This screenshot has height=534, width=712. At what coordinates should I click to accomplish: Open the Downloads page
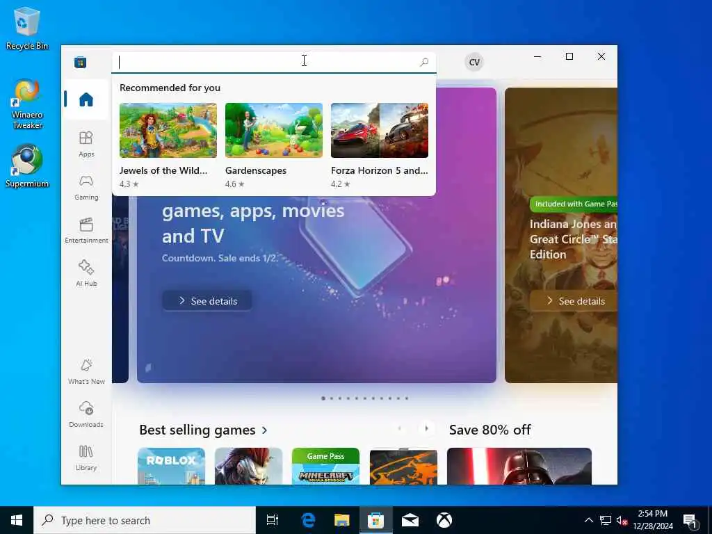coord(86,414)
